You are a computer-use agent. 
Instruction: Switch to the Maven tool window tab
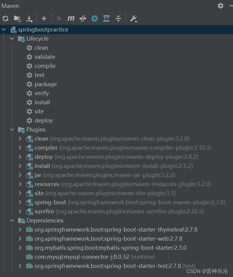pos(10,5)
